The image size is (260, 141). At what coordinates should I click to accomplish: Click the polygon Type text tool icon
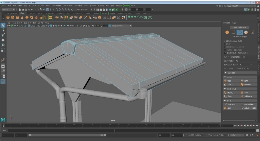(x=46, y=17)
